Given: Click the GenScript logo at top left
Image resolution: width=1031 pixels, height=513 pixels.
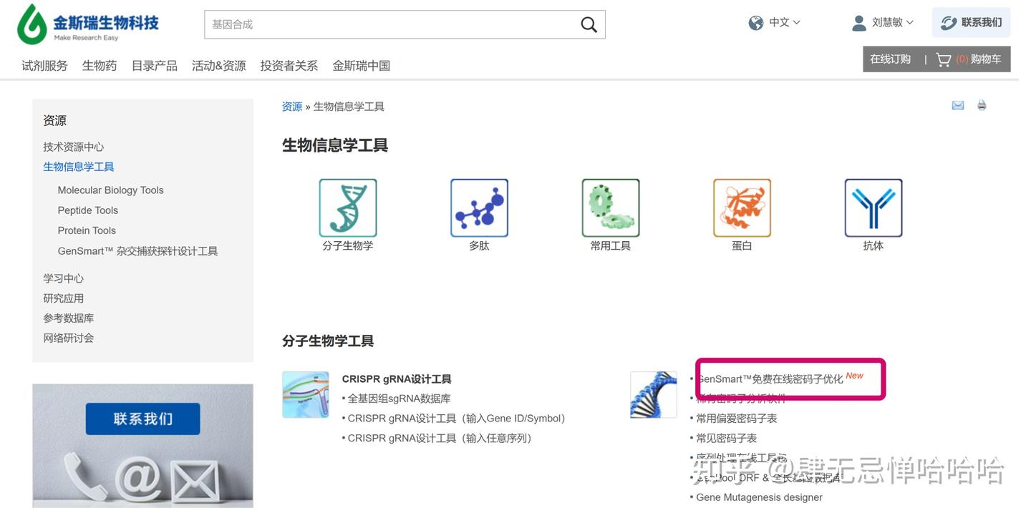Looking at the screenshot, I should click(x=88, y=24).
